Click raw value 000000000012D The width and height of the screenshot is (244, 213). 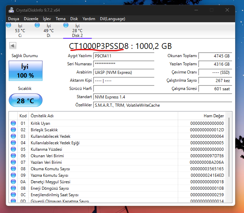(207, 130)
